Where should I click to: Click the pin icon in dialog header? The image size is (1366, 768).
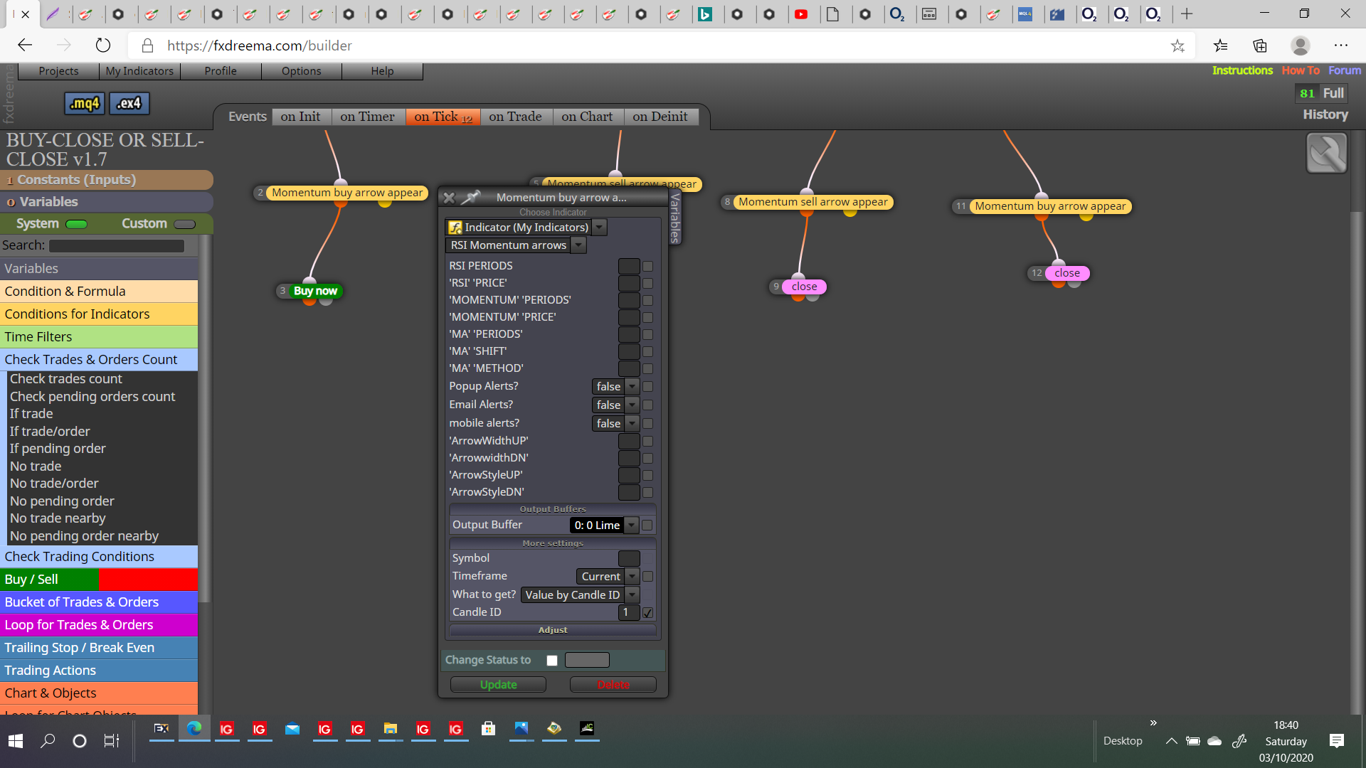(x=471, y=197)
